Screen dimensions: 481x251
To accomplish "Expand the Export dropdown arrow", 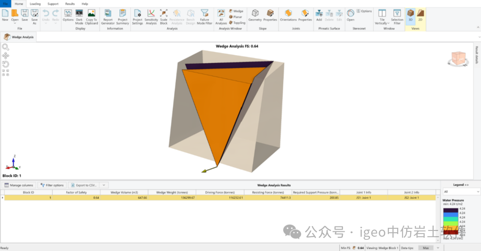I will click(104, 185).
